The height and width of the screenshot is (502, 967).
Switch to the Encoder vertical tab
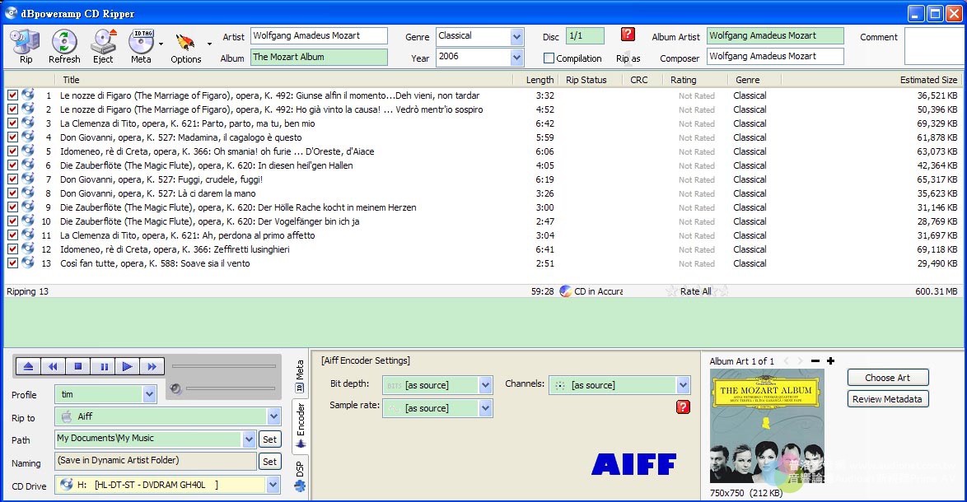pyautogui.click(x=301, y=425)
